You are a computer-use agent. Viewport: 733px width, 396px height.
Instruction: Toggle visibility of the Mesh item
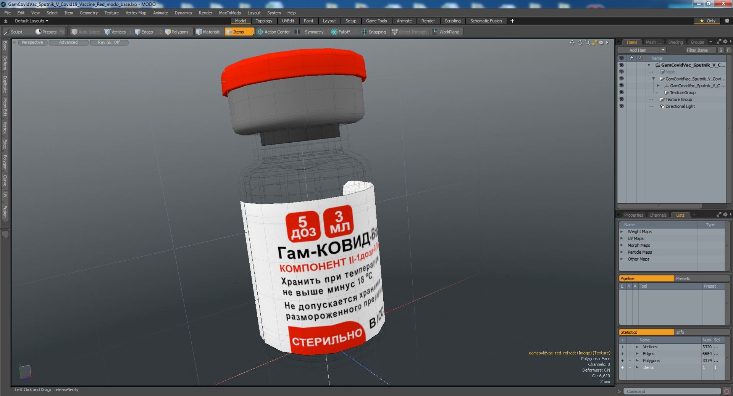[x=621, y=72]
